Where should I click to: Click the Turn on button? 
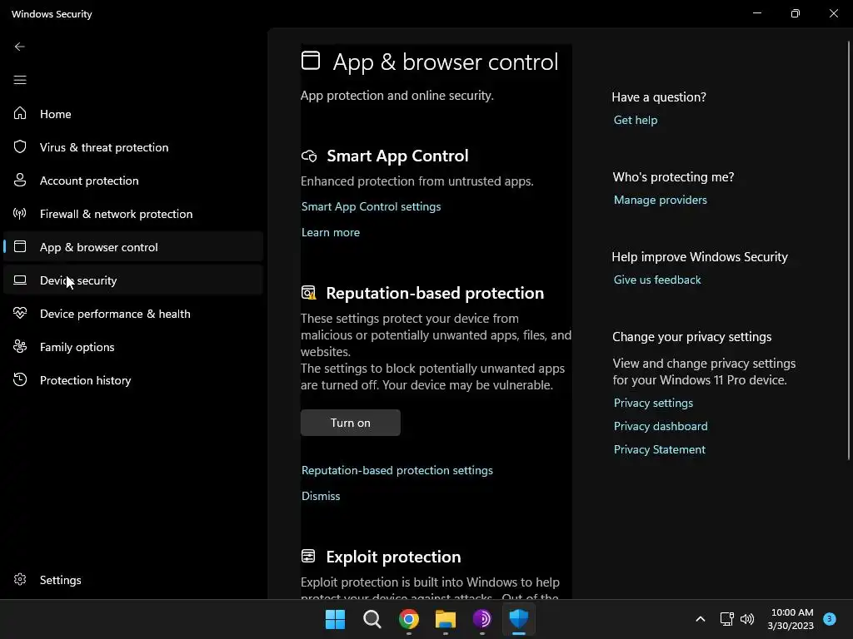pyautogui.click(x=351, y=423)
